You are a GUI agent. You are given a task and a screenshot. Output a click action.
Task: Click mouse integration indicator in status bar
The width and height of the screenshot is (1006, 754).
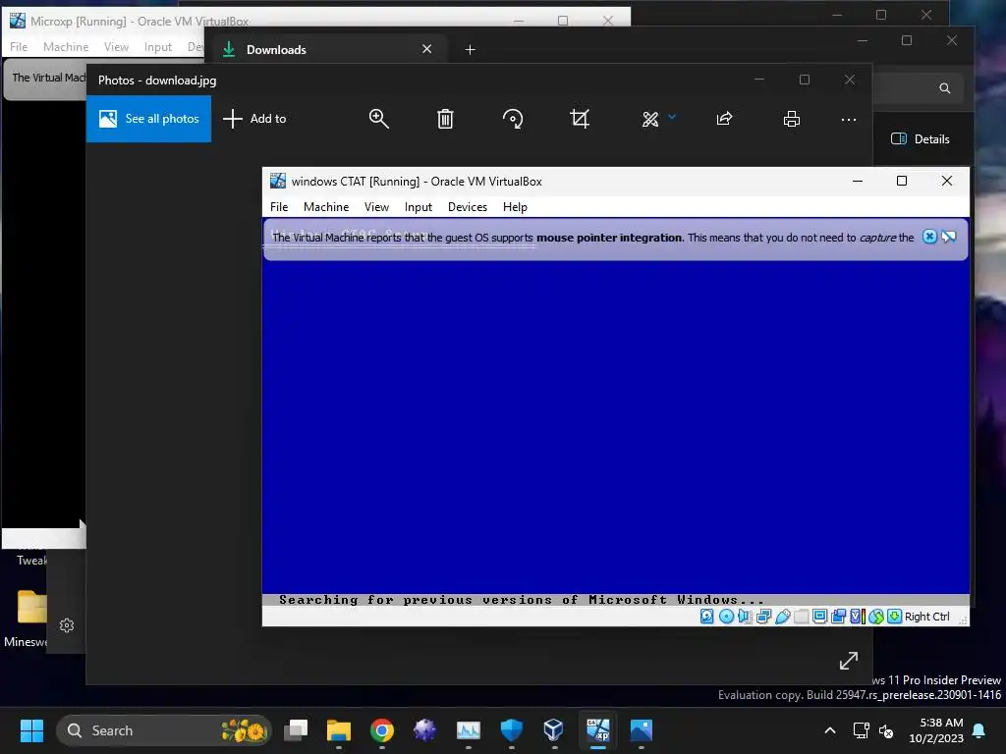tap(875, 617)
